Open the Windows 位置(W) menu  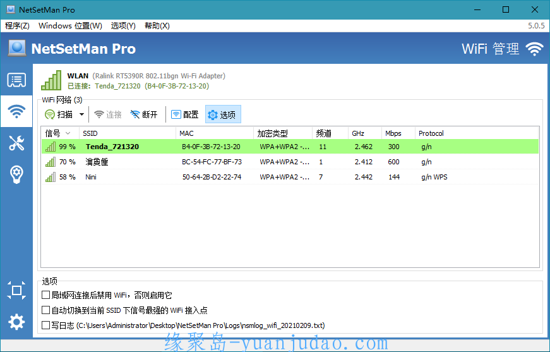tap(70, 26)
